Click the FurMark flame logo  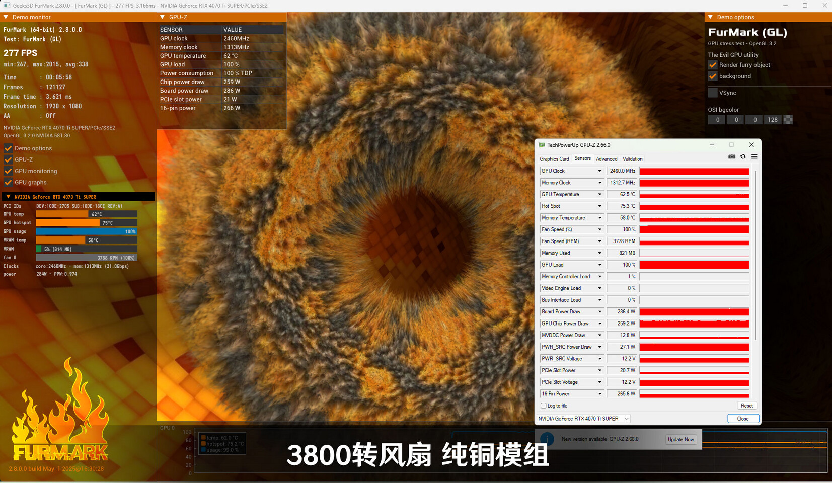tap(60, 413)
